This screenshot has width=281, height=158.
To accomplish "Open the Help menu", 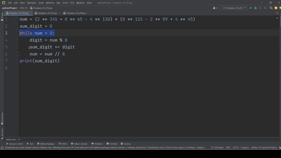I will (89, 3).
